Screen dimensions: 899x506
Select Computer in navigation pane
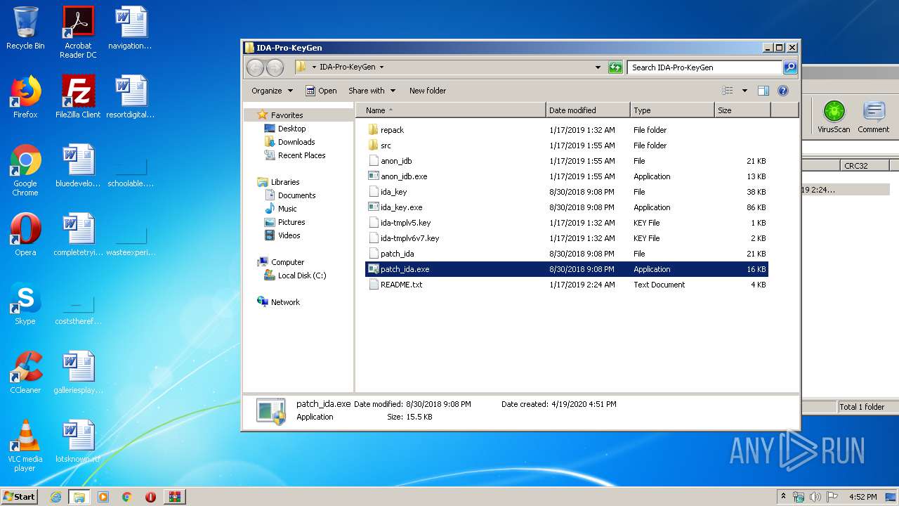click(287, 262)
